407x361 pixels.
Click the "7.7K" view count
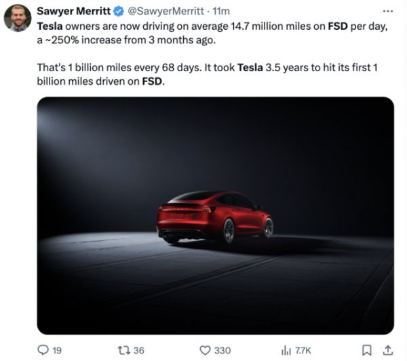pos(303,350)
